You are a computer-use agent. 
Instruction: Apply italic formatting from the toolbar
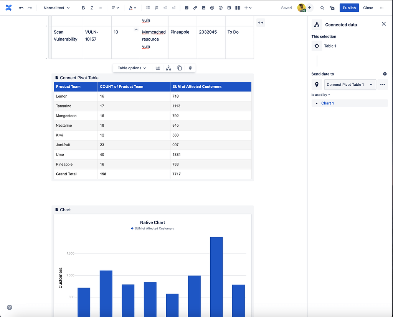(x=92, y=8)
